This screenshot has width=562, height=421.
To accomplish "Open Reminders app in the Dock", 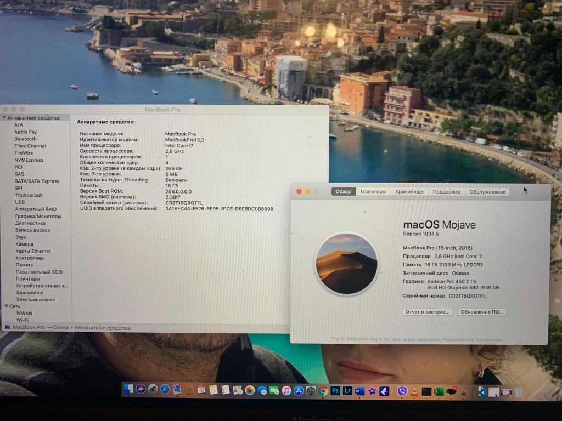I will coord(226,390).
